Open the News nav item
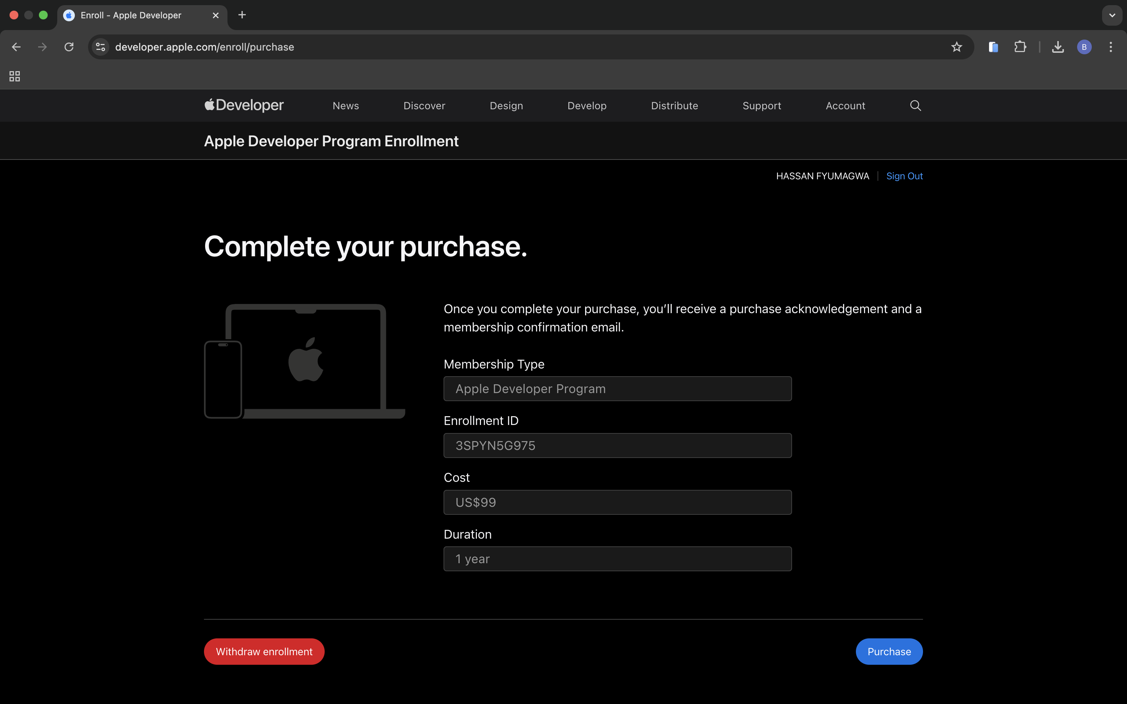The height and width of the screenshot is (704, 1127). pos(346,106)
